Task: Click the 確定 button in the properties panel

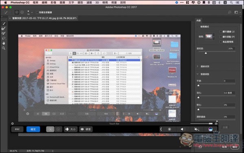Action: 235,147
